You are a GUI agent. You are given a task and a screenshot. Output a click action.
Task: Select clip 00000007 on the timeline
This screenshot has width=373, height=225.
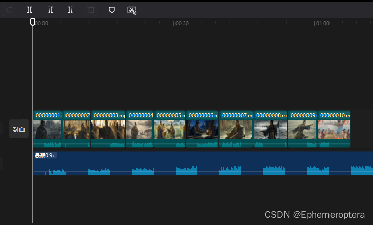click(x=236, y=129)
